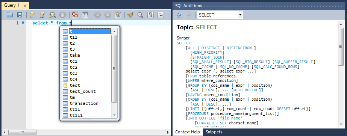Commit the transaction with the checkmark icon
Image resolution: width=347 pixels, height=136 pixels.
click(98, 15)
